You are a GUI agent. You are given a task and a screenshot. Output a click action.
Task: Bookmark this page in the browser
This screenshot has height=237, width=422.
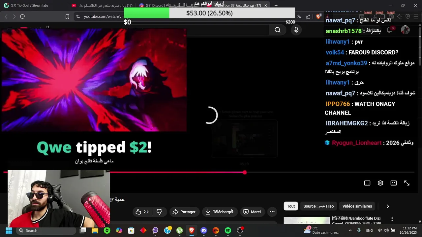[67, 16]
